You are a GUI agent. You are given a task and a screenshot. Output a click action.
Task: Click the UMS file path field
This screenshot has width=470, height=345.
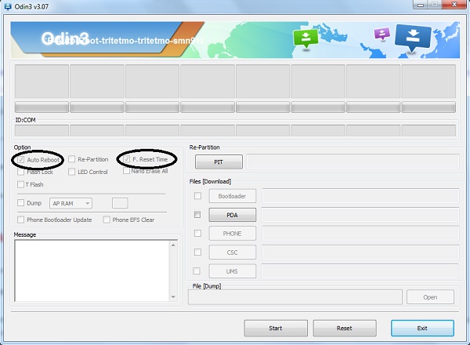click(x=360, y=271)
